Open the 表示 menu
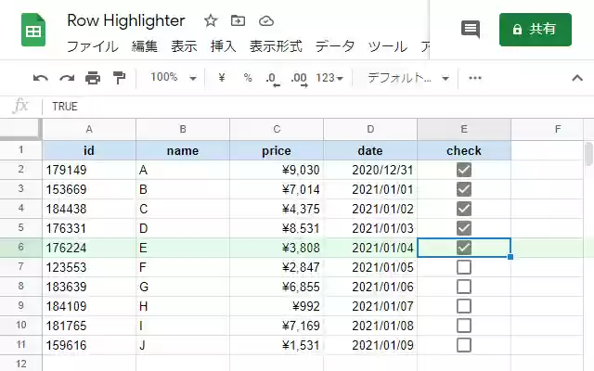 click(x=184, y=47)
